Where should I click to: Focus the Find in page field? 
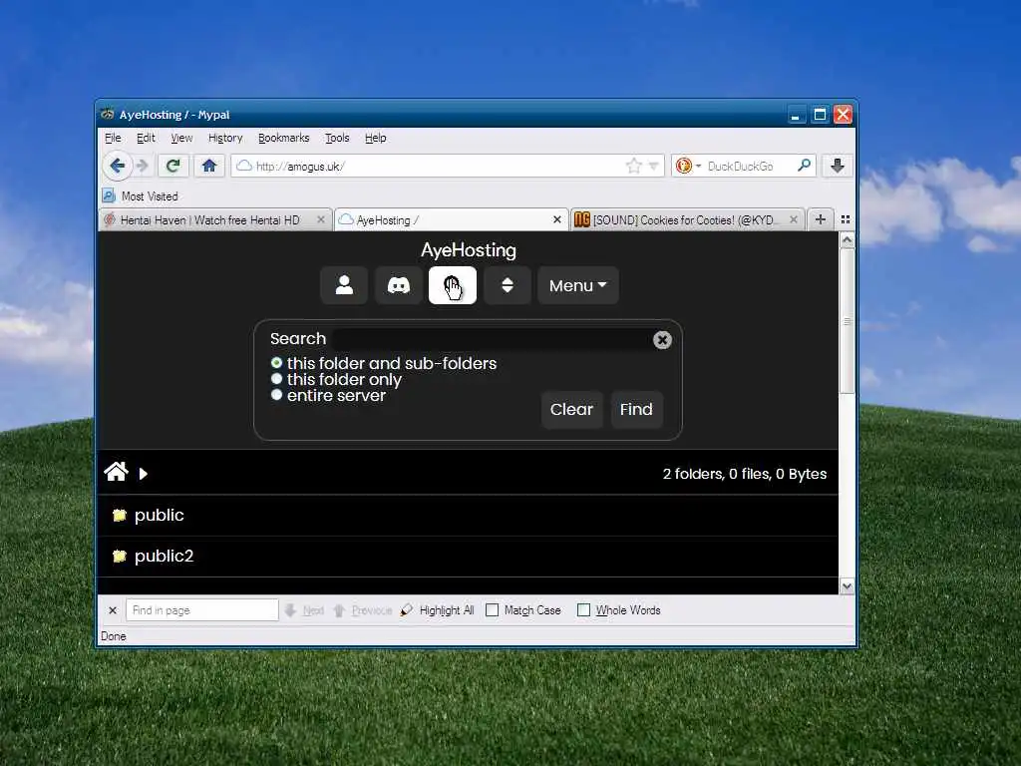click(x=201, y=610)
